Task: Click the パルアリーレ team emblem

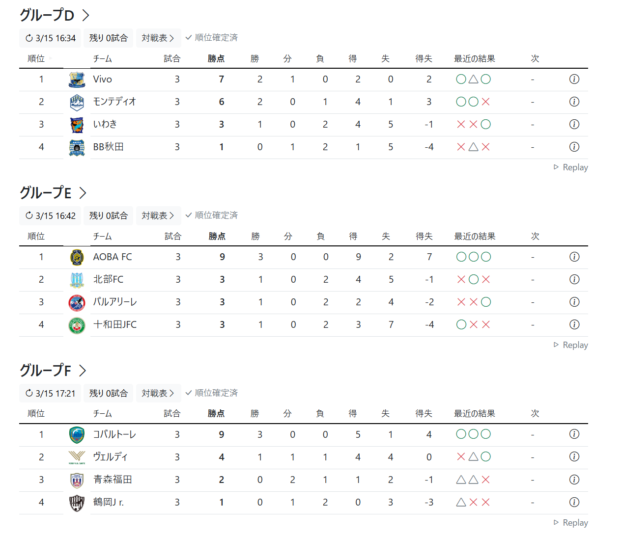Action: tap(77, 302)
